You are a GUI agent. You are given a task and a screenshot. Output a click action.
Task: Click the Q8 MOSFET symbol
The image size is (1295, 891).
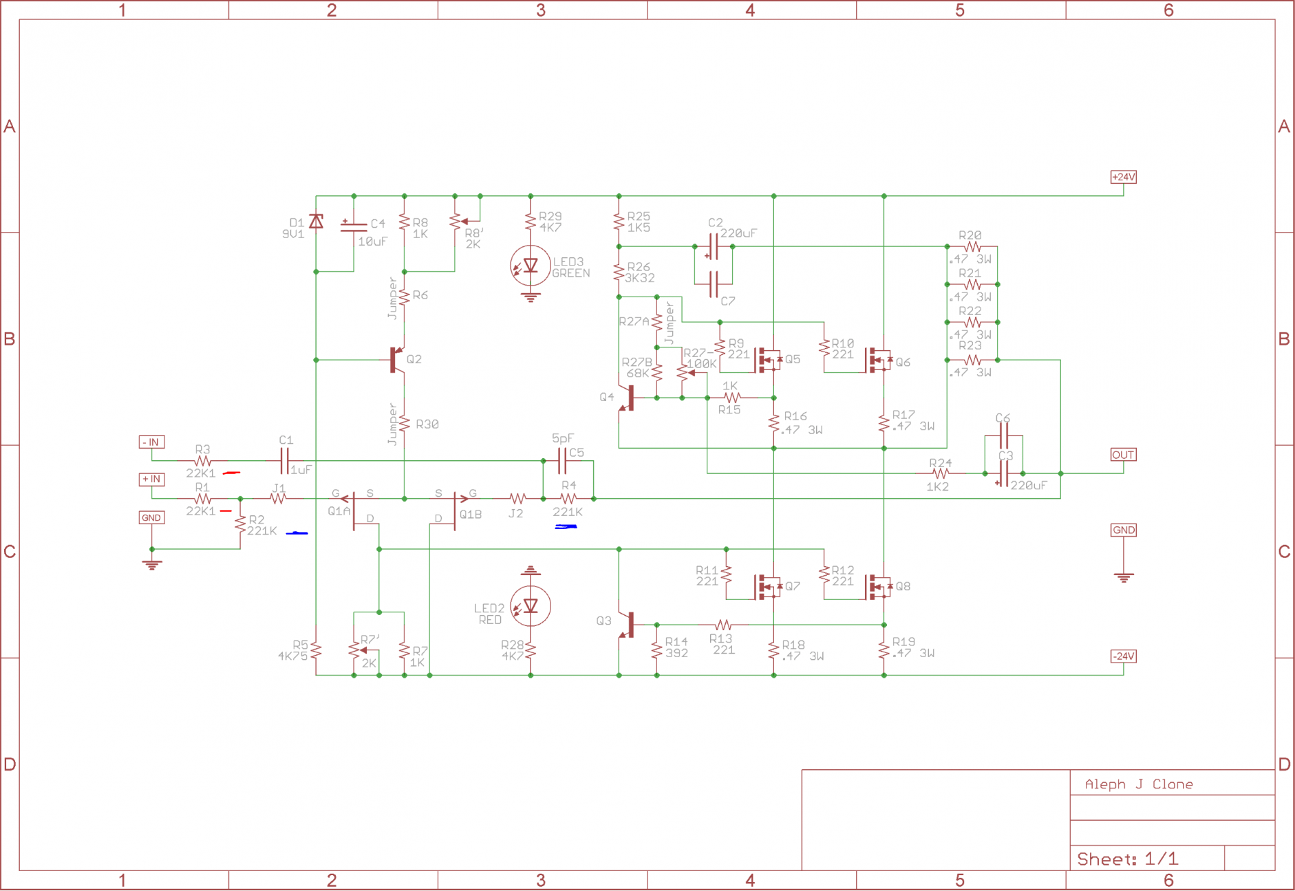tap(879, 587)
